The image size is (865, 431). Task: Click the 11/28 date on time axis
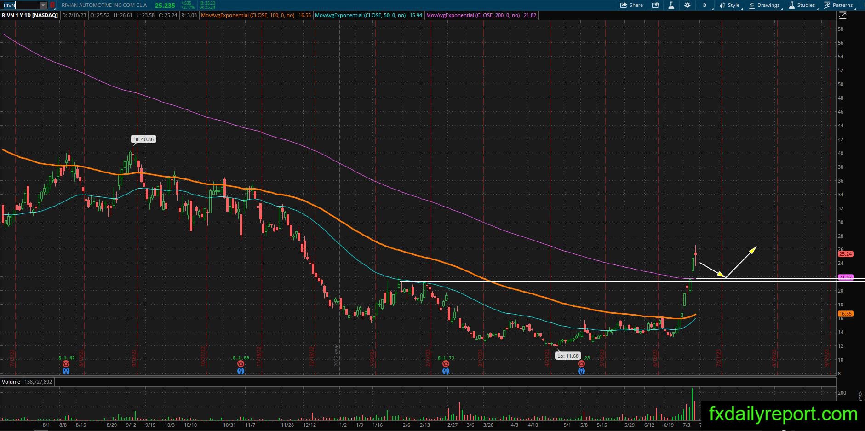(287, 425)
